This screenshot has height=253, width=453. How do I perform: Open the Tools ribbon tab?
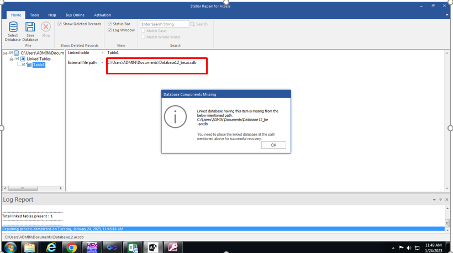click(x=34, y=15)
